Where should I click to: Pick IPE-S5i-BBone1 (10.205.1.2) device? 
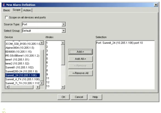pyautogui.click(x=22, y=56)
